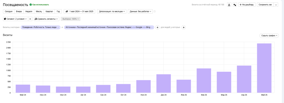Viewport: 284px width, 103px height.
Task: Open the 'Детализация: по месяцам' dropdown
Action: tap(112, 11)
